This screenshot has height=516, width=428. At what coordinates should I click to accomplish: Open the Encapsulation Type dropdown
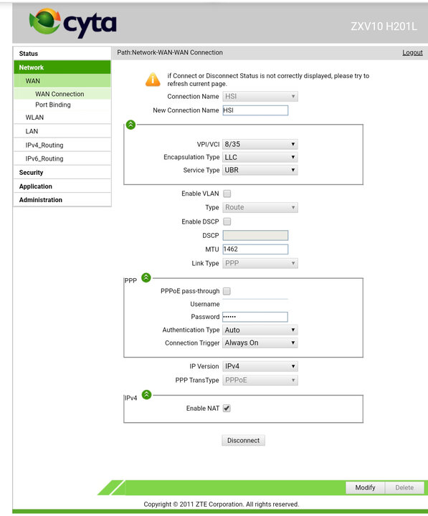260,157
